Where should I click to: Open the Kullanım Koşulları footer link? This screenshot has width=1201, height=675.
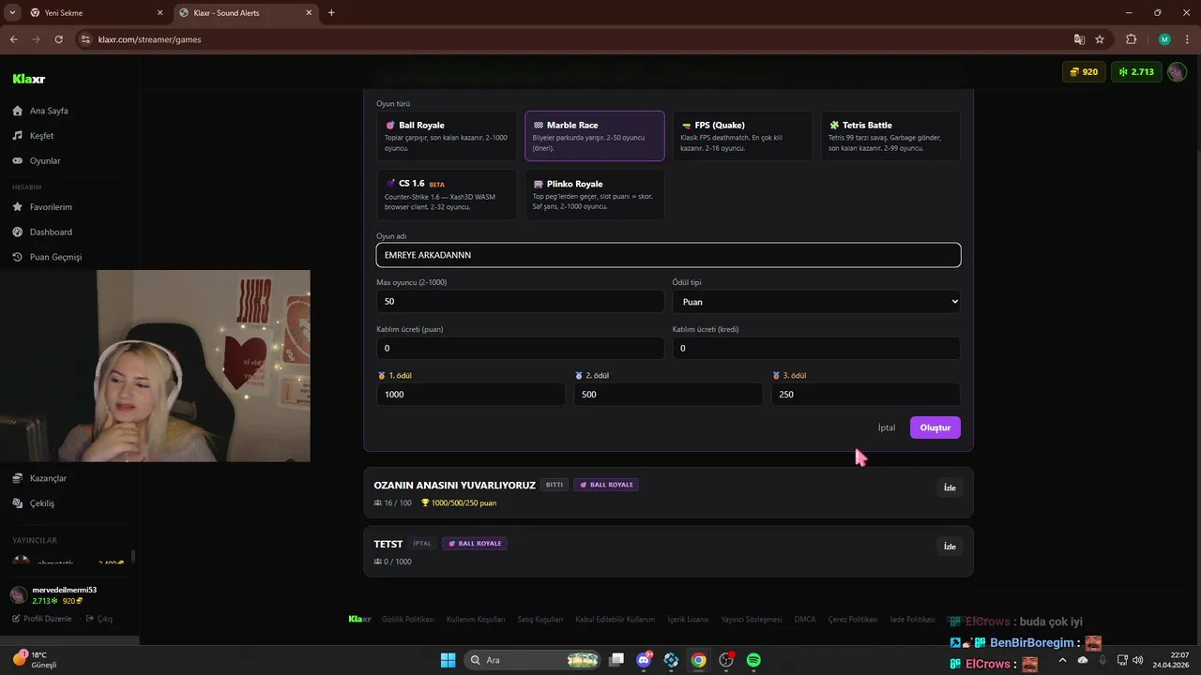pyautogui.click(x=476, y=620)
